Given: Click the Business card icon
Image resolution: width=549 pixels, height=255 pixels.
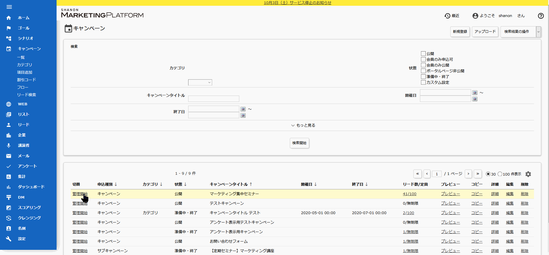Looking at the screenshot, I should [x=9, y=229].
